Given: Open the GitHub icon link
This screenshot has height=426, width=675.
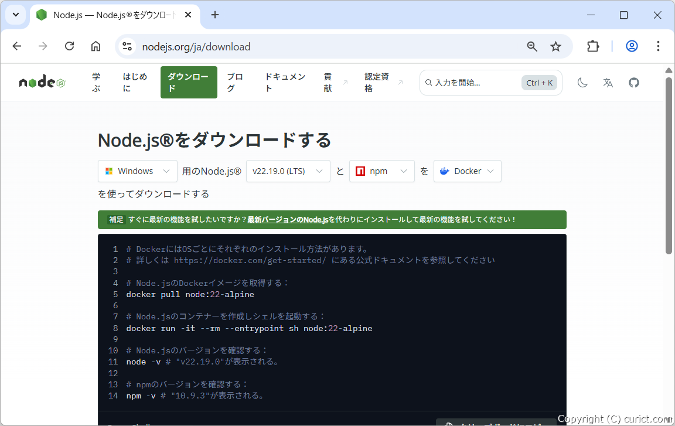Looking at the screenshot, I should [634, 83].
